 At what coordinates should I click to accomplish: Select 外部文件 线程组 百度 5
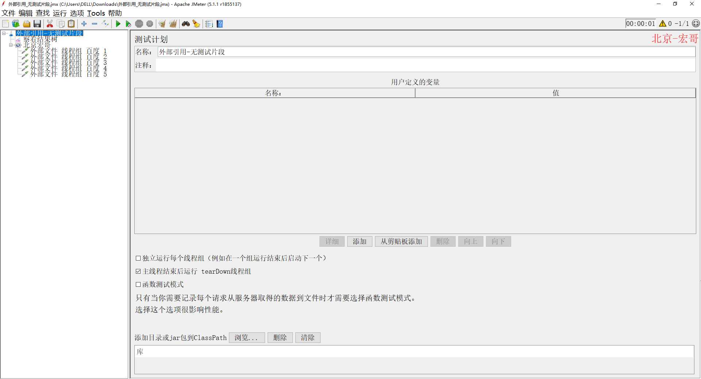69,74
